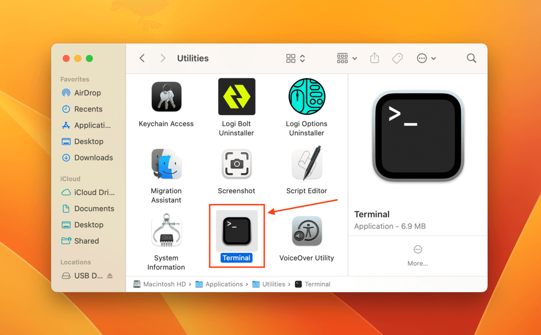The height and width of the screenshot is (335, 541).
Task: Select the System Information icon
Action: click(x=166, y=231)
